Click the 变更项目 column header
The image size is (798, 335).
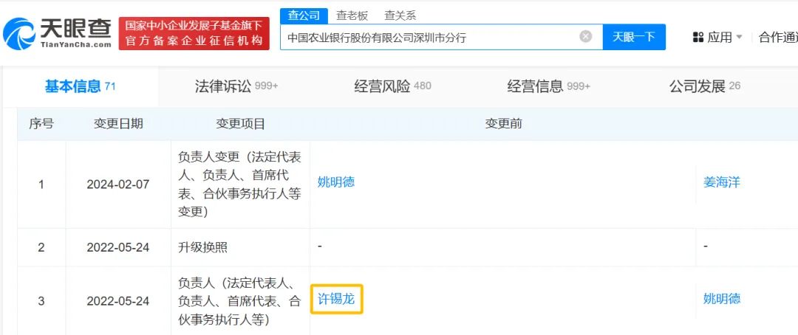pyautogui.click(x=241, y=124)
